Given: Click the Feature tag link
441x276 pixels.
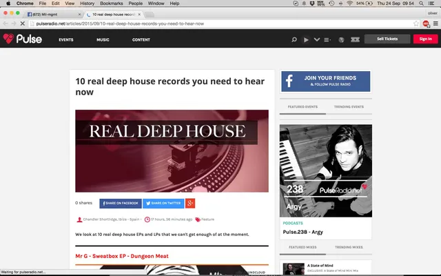Looking at the screenshot, I should (208, 219).
